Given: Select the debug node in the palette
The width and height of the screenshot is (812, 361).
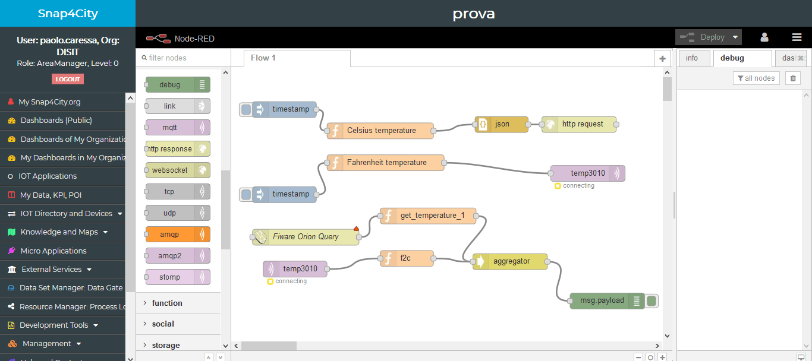Looking at the screenshot, I should click(178, 85).
